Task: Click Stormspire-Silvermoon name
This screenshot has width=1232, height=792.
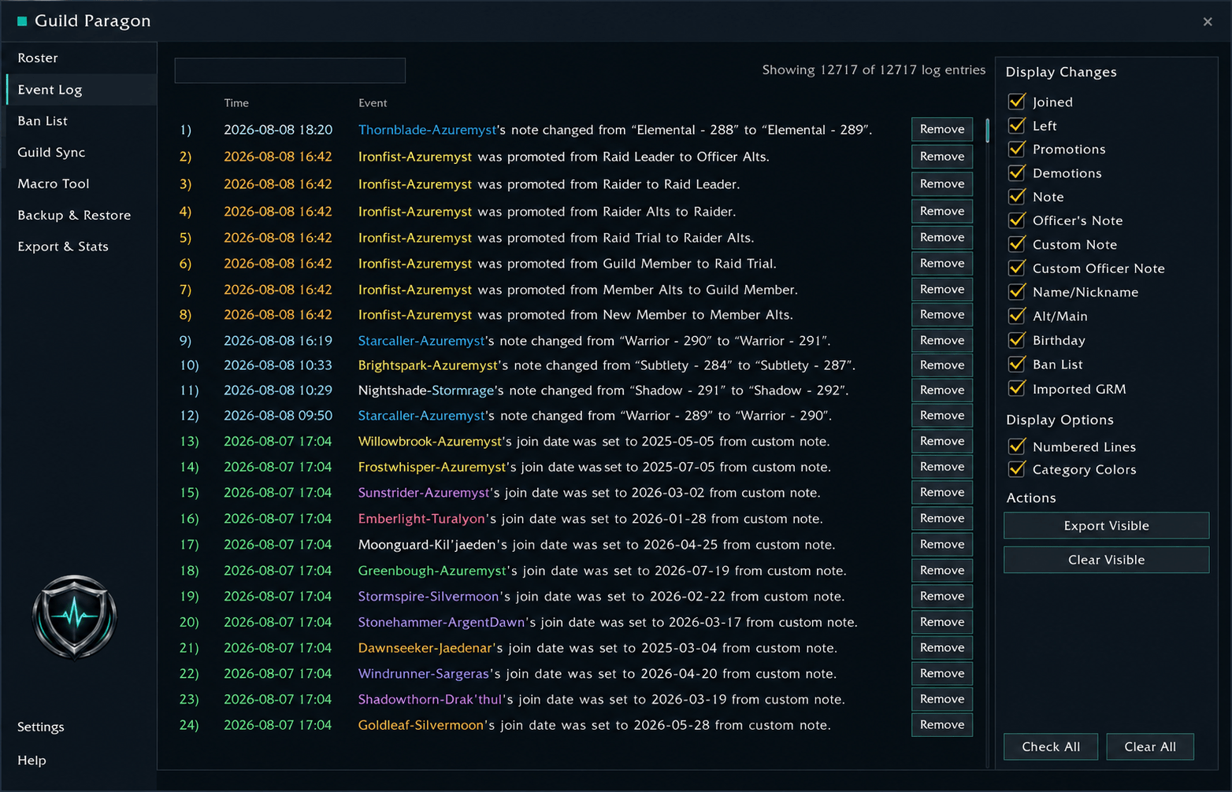Action: 429,597
